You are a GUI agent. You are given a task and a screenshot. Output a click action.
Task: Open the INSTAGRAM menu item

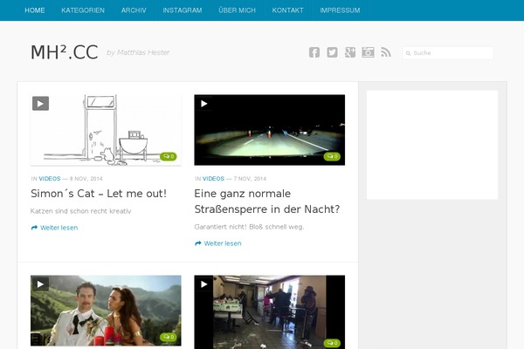183,10
